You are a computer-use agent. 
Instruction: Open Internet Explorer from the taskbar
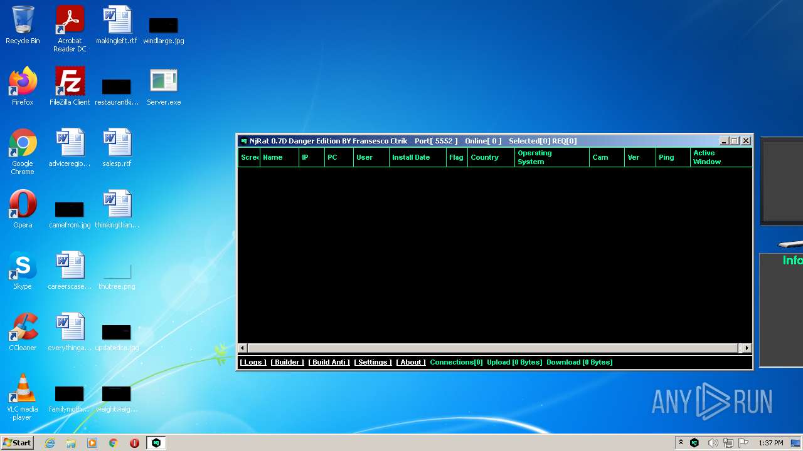pos(50,443)
